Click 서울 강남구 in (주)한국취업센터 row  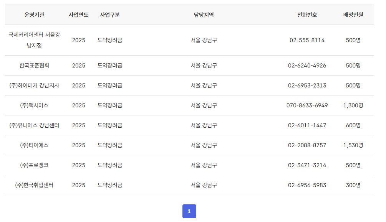204,185
